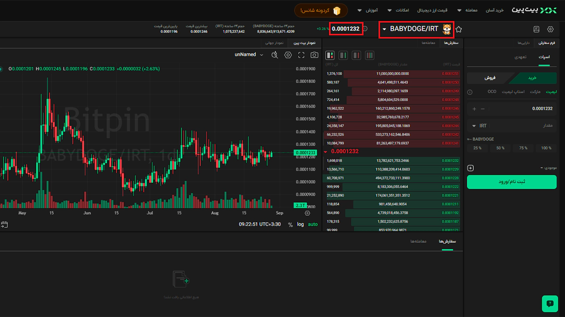Enter fullscreen chart mode
This screenshot has width=565, height=317.
(x=301, y=55)
